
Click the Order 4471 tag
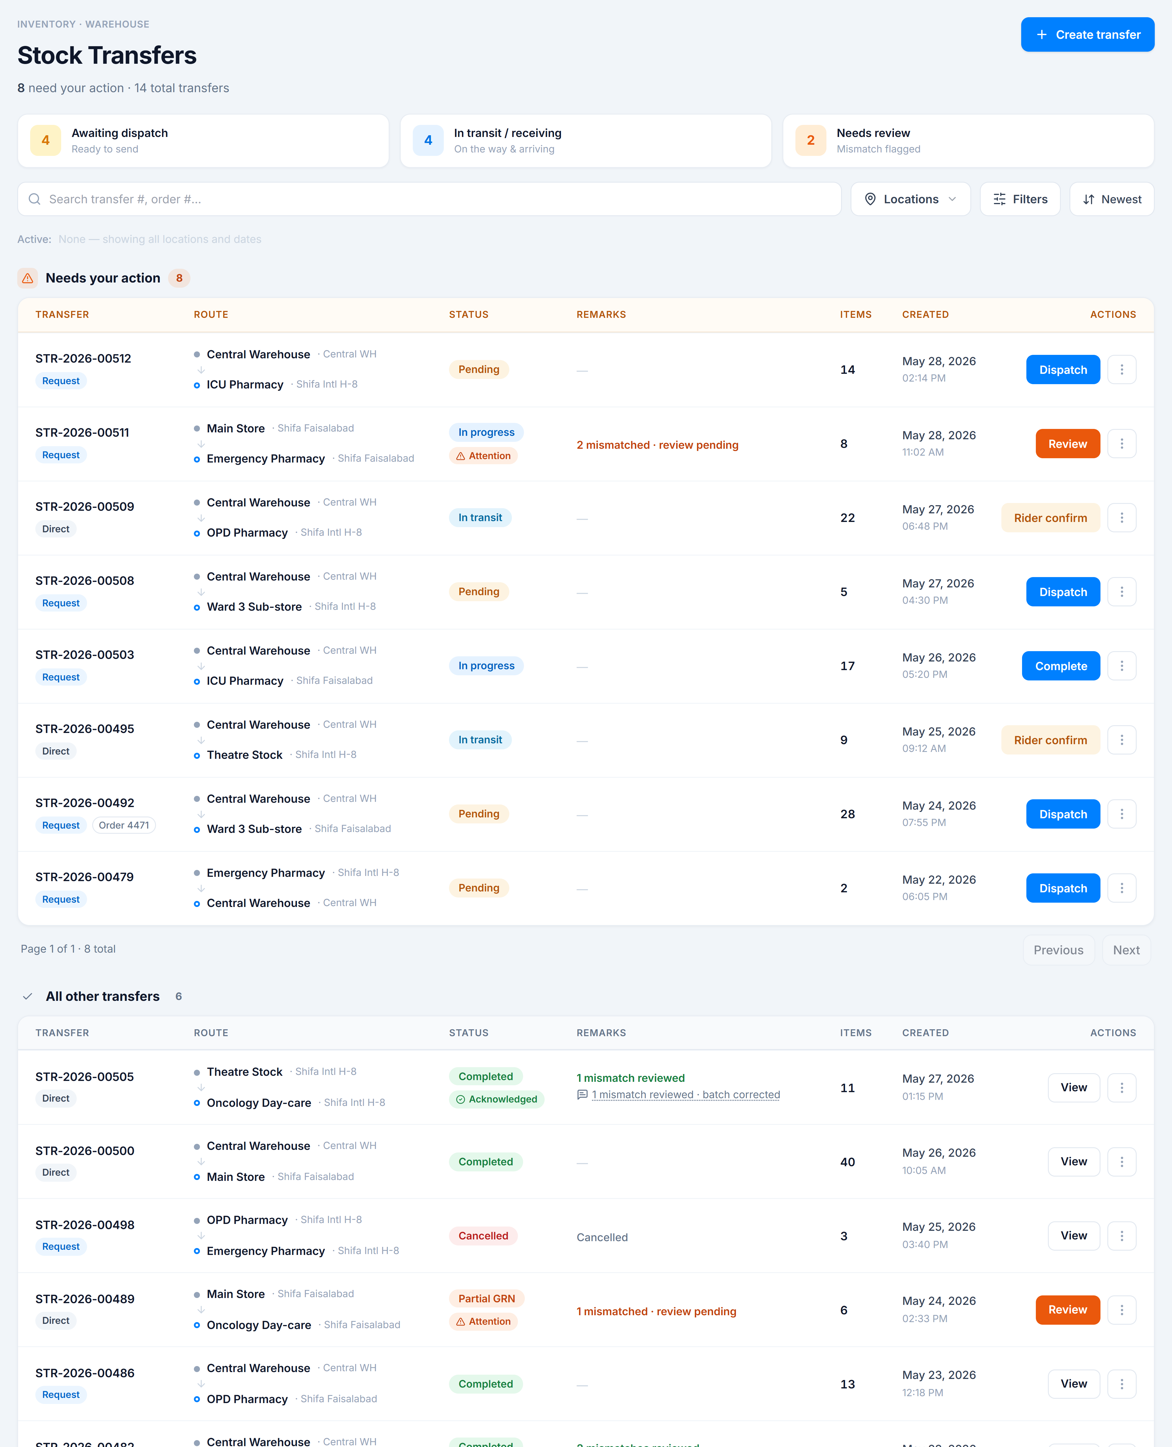pyautogui.click(x=124, y=825)
